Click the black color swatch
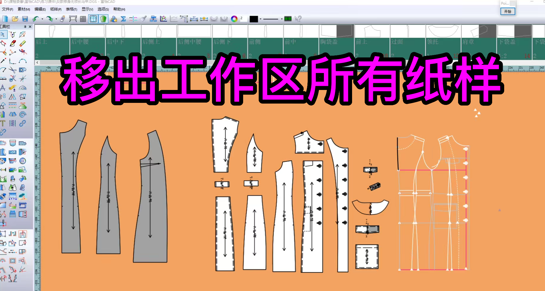 click(254, 19)
